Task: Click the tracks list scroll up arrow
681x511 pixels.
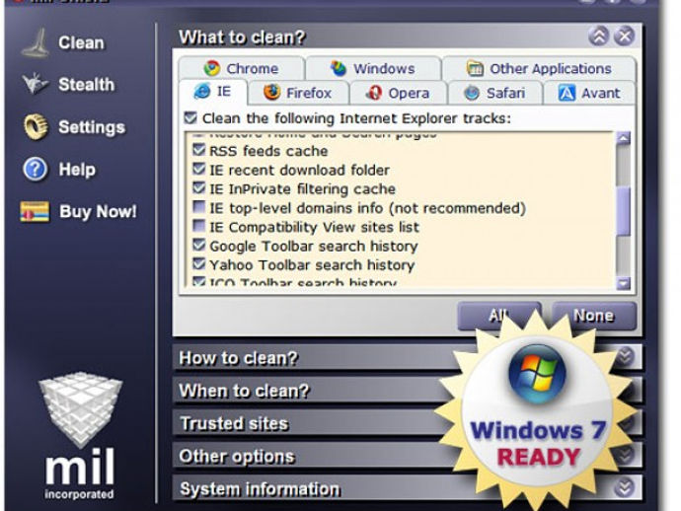Action: coord(623,138)
